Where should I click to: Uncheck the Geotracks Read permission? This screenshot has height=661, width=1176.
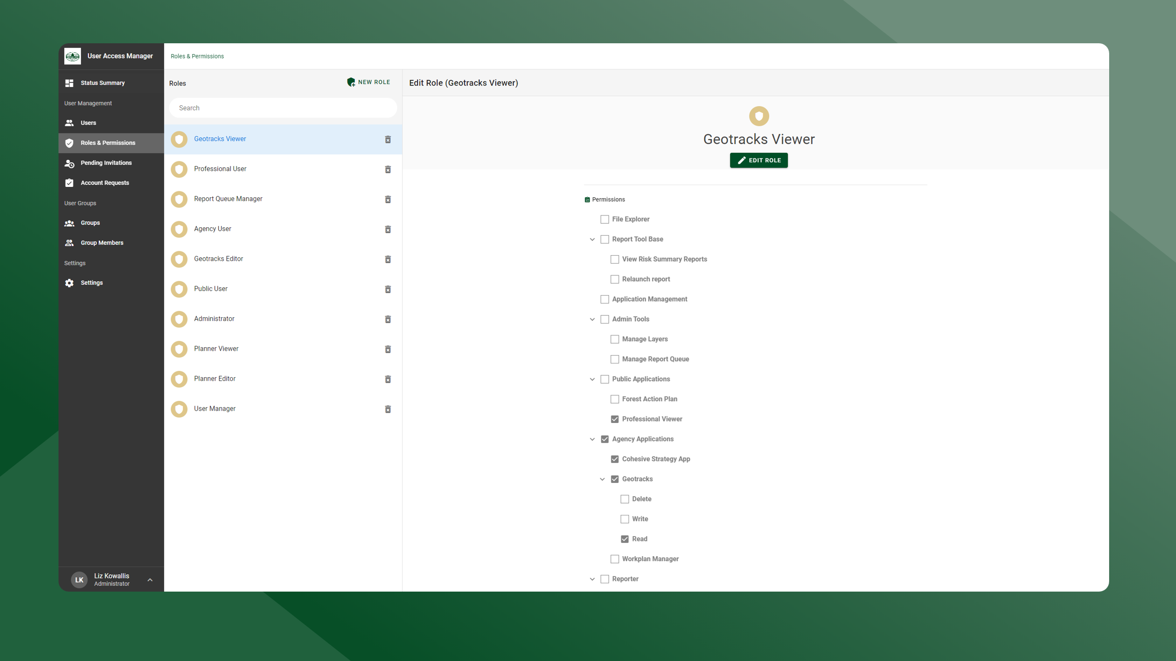(x=625, y=540)
